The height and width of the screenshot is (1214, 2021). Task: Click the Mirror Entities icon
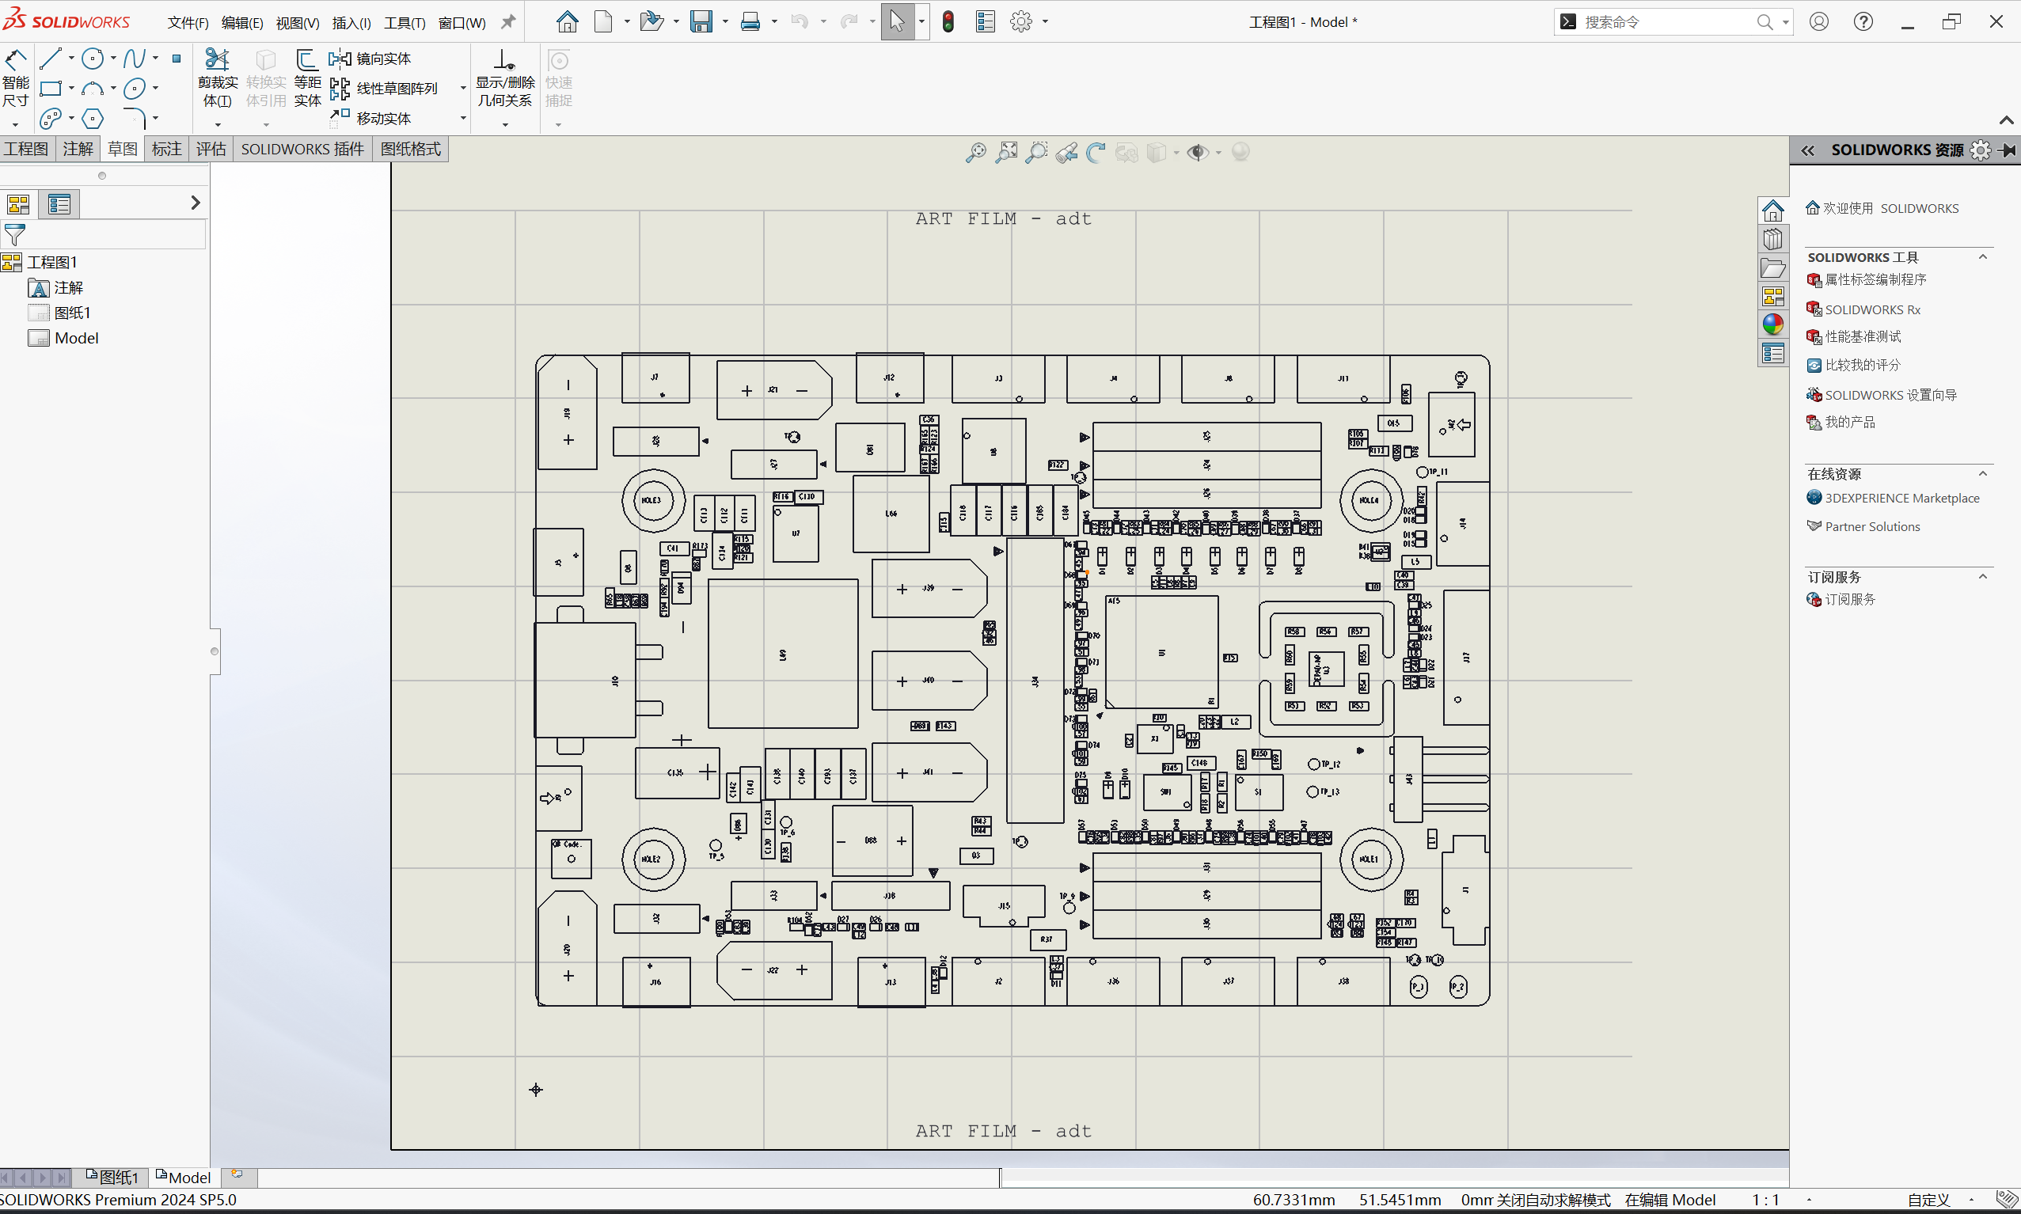click(339, 59)
